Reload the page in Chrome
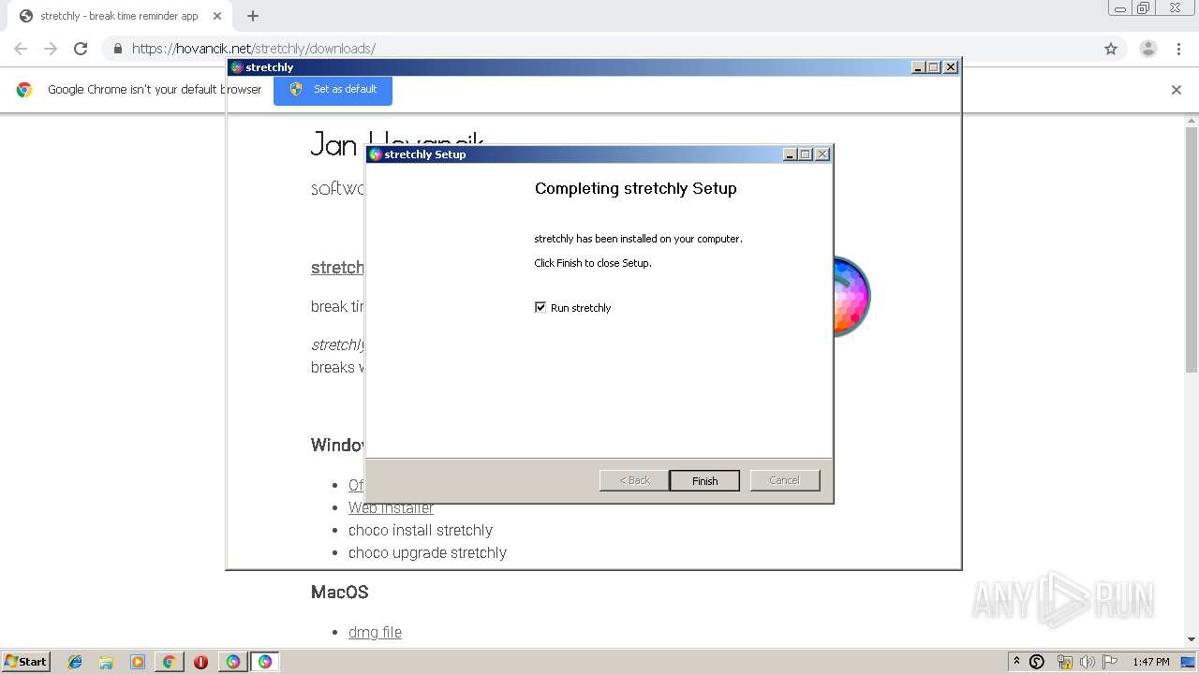1199x674 pixels. (x=81, y=49)
